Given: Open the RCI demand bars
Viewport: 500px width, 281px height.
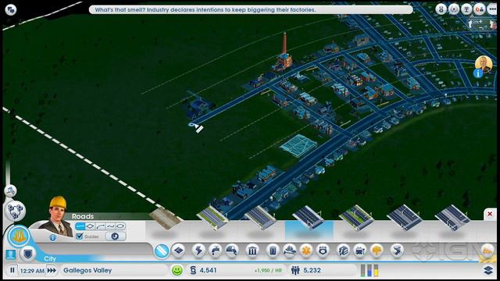Looking at the screenshot, I should pyautogui.click(x=370, y=270).
